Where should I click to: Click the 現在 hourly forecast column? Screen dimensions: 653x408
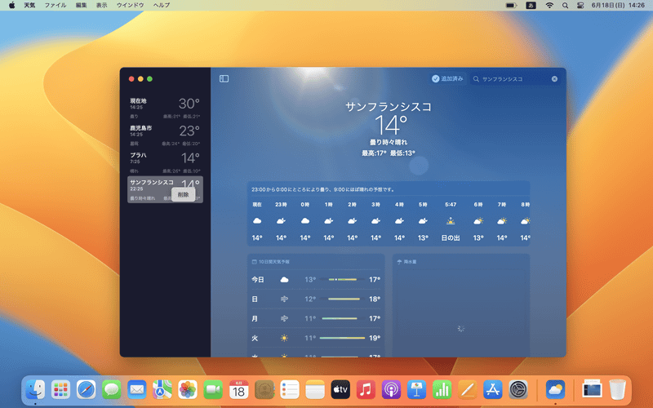[x=257, y=221]
